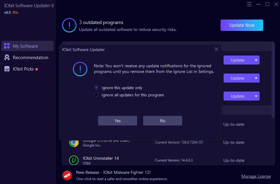This screenshot has width=280, height=184.
Task: Expand the second Update button dropdown arrow
Action: 256,78
